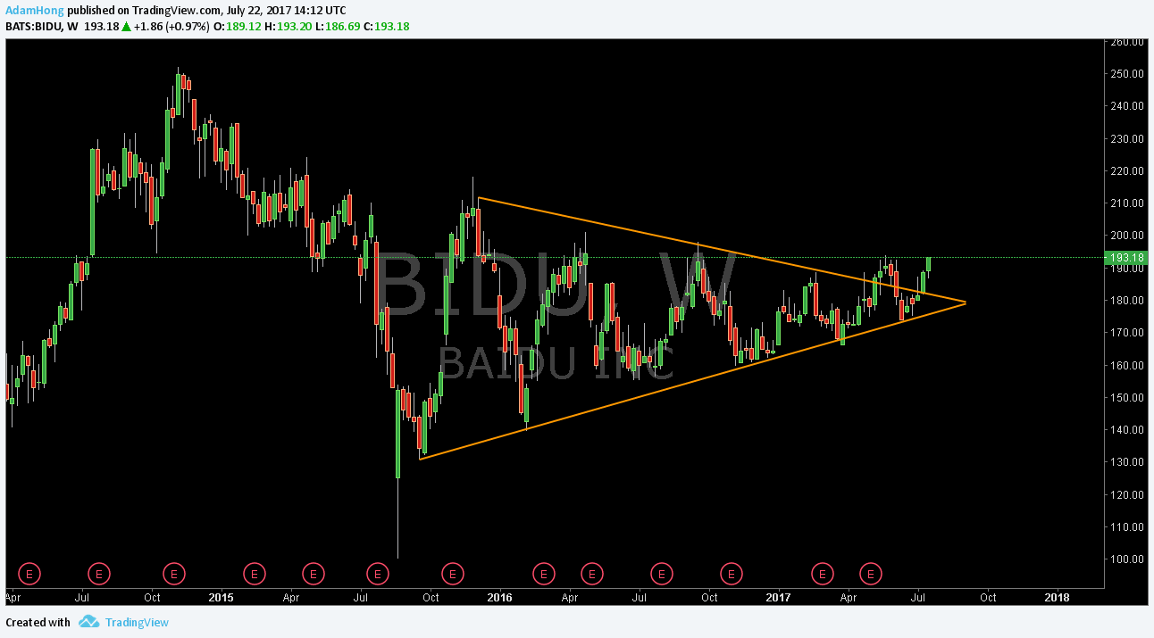Screen dimensions: 1154x638
Task: Click the high value H:193.20
Action: [288, 27]
